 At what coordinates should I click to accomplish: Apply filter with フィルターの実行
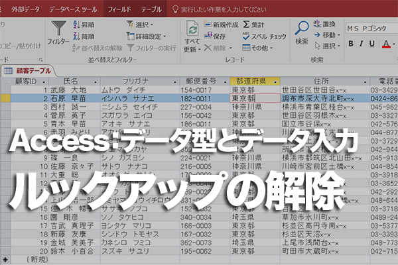pos(151,48)
